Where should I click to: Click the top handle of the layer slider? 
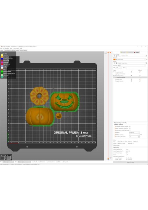(x=108, y=52)
